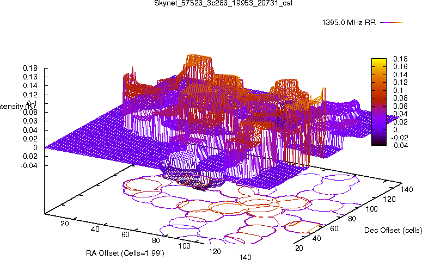Click the Intensity axis tick 0.04
Screen dimensions: 422x260
30,130
